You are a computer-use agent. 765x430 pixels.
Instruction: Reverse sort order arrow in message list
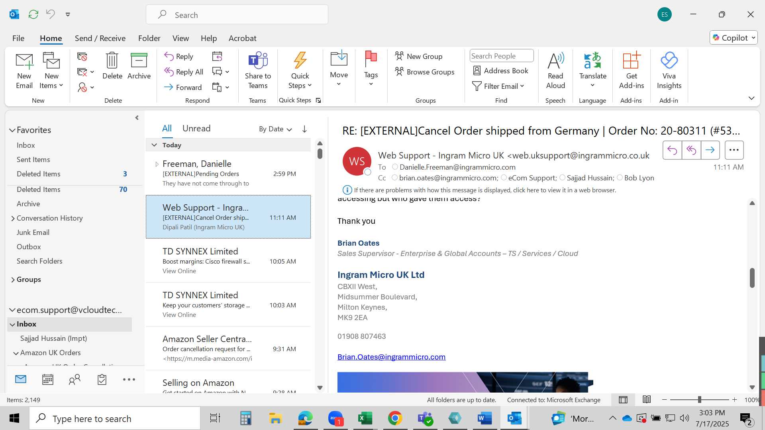tap(304, 129)
